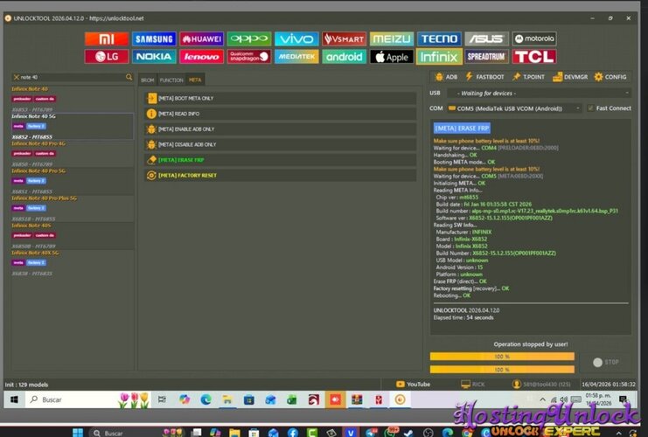Click the Buscar search box in inner taskbar
The image size is (648, 437).
pos(87,399)
